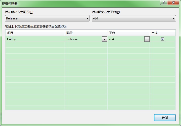Open the active solution platform dropdown showing x64
Image resolution: width=181 pixels, height=126 pixels.
tap(134, 18)
